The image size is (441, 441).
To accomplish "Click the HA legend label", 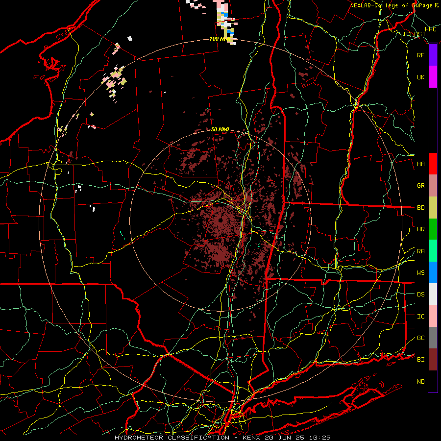I will click(420, 164).
